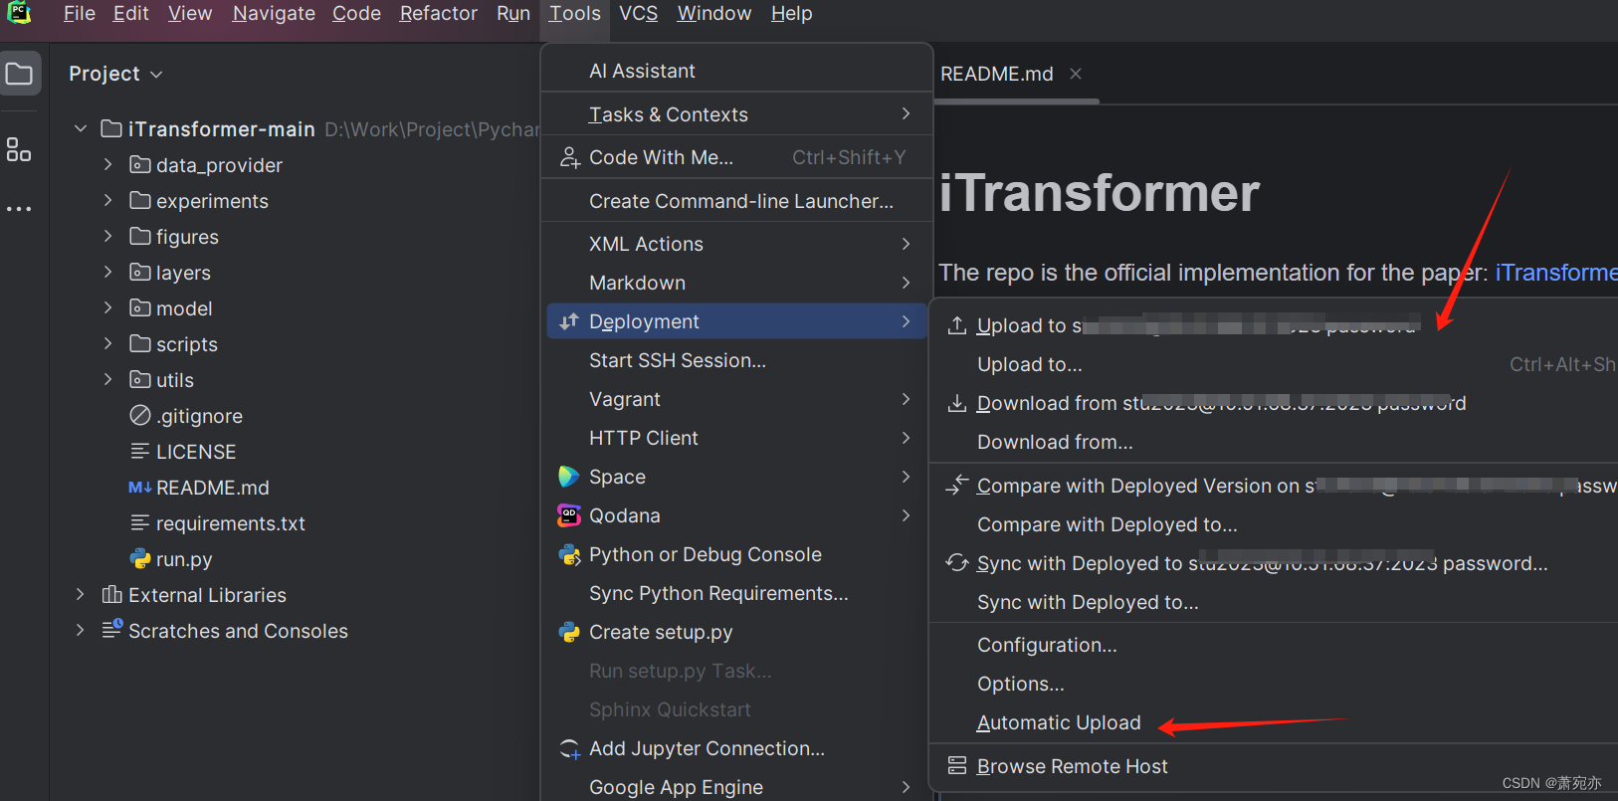The height and width of the screenshot is (801, 1618).
Task: Click the Qodana logo icon
Action: (x=569, y=515)
